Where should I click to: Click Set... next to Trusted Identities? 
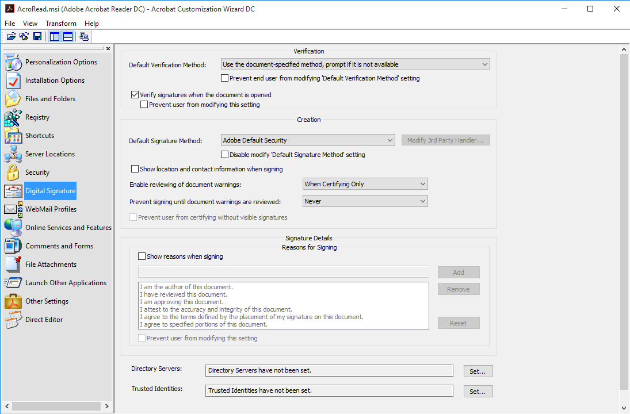(478, 392)
